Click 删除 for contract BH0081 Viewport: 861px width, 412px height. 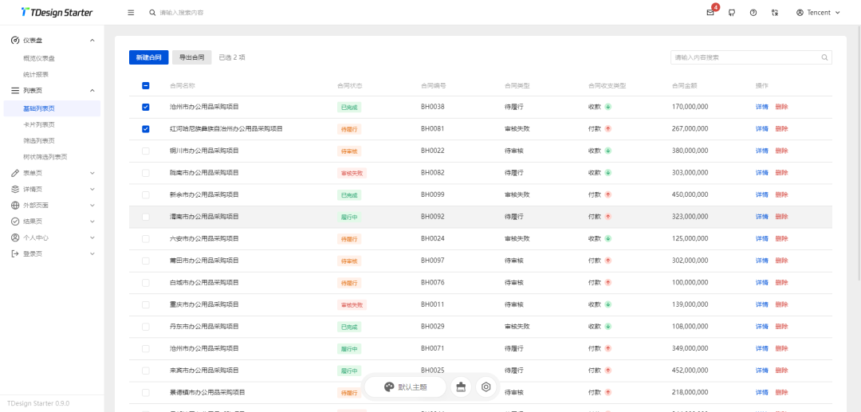click(x=781, y=129)
